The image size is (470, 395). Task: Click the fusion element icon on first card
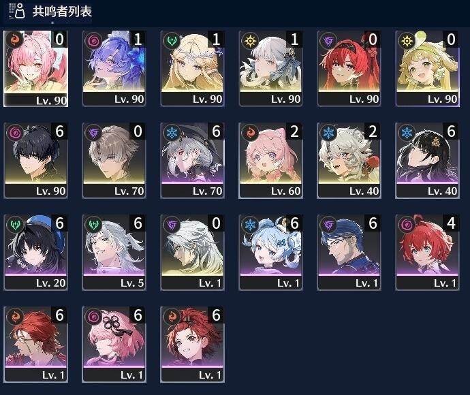tap(14, 40)
